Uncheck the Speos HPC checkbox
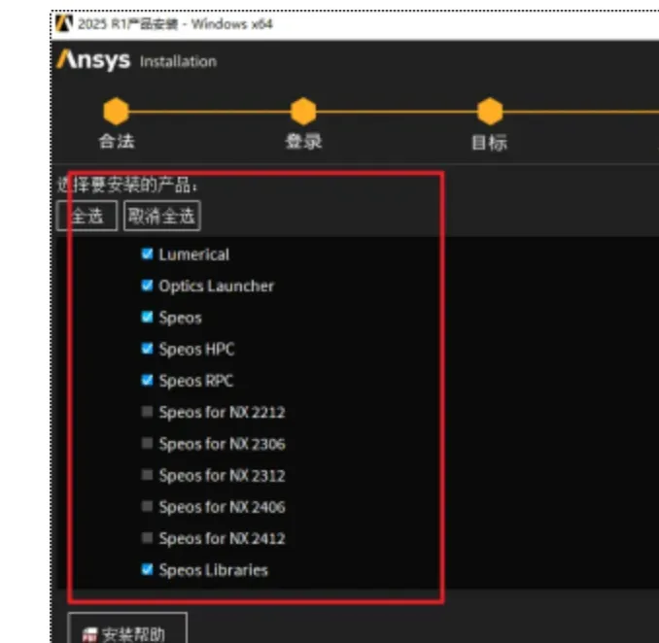This screenshot has height=643, width=659. pos(147,348)
